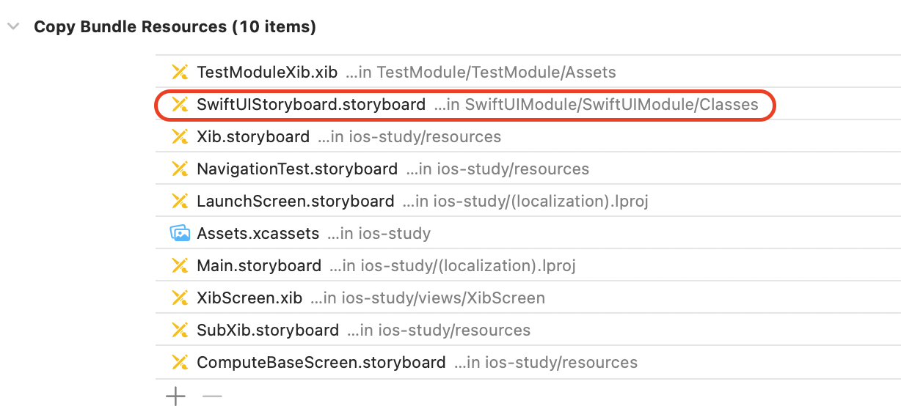
Task: Select the SwiftUIStoryboard.storyboard row
Action: point(528,104)
